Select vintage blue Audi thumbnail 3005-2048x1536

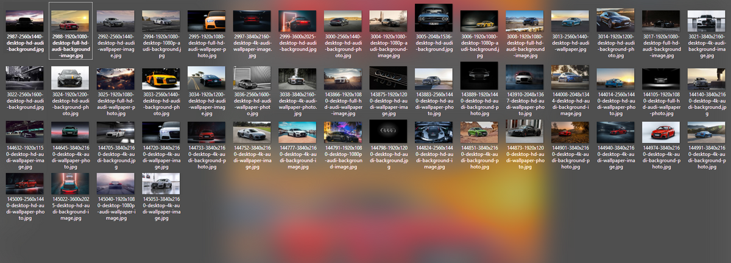(x=434, y=18)
